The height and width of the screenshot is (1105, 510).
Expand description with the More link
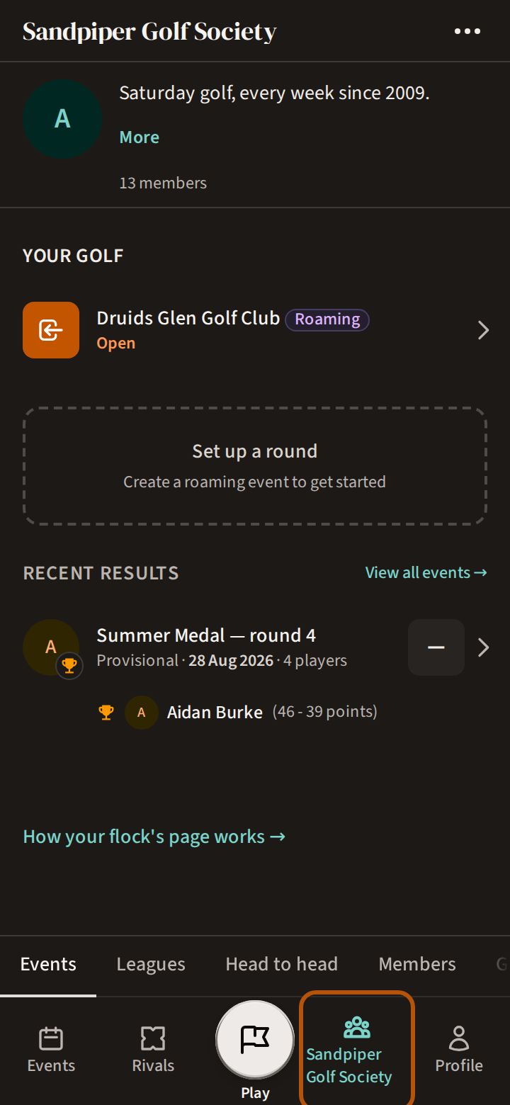(140, 137)
